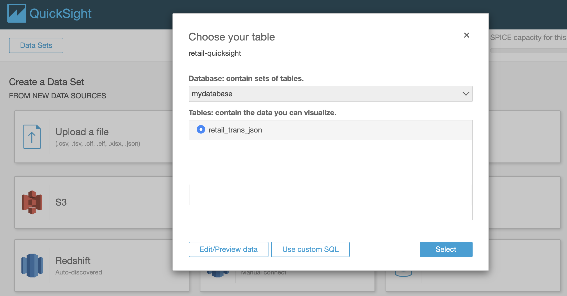Select the retail_trans_json radio button

pyautogui.click(x=201, y=130)
